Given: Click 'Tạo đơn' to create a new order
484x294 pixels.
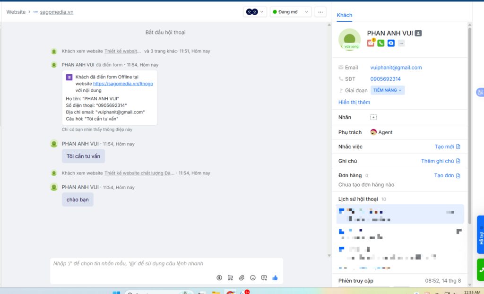Looking at the screenshot, I should click(x=445, y=175).
